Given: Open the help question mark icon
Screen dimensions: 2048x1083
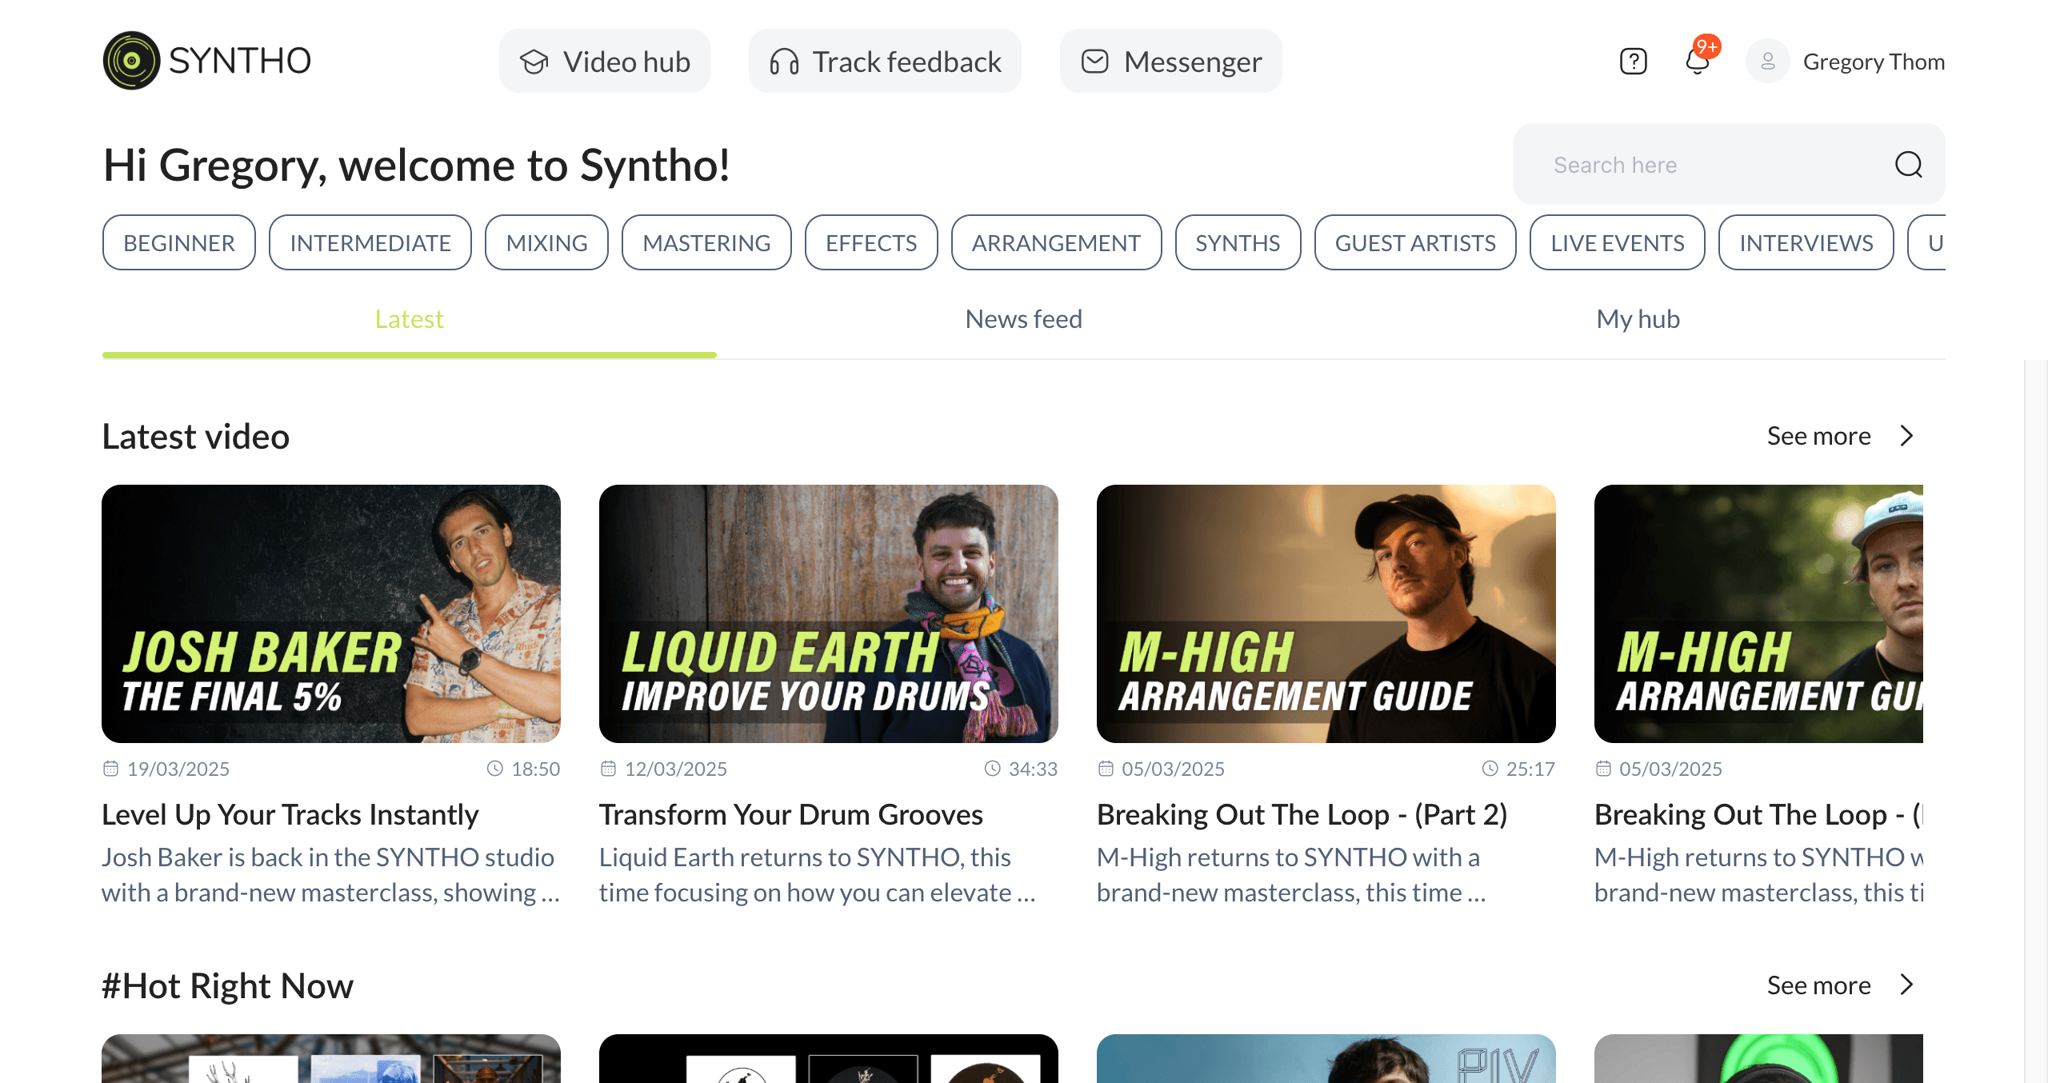Looking at the screenshot, I should (x=1633, y=62).
